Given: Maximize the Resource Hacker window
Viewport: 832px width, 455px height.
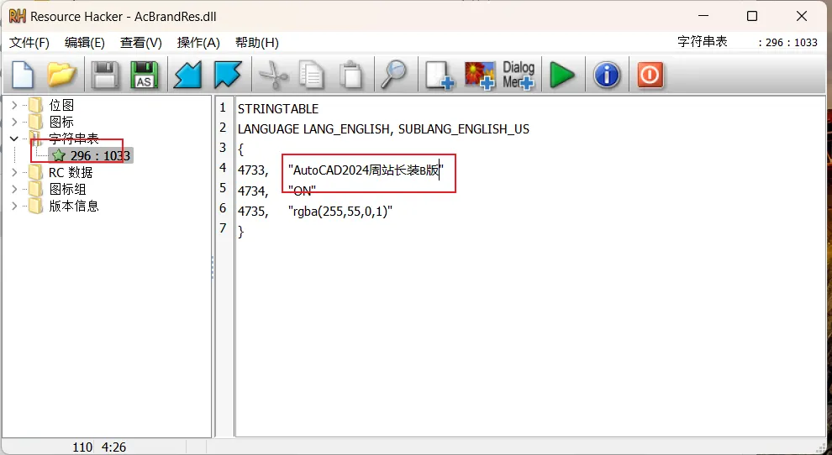Looking at the screenshot, I should [752, 16].
